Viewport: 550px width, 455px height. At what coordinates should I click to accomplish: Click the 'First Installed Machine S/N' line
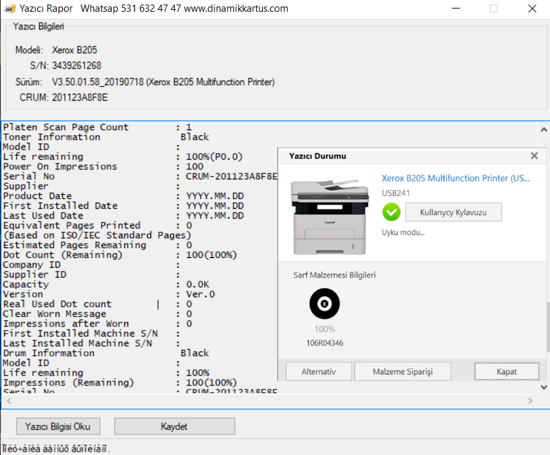(91, 333)
